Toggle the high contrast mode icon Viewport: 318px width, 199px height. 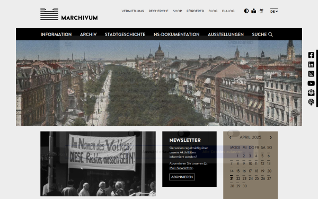click(246, 11)
